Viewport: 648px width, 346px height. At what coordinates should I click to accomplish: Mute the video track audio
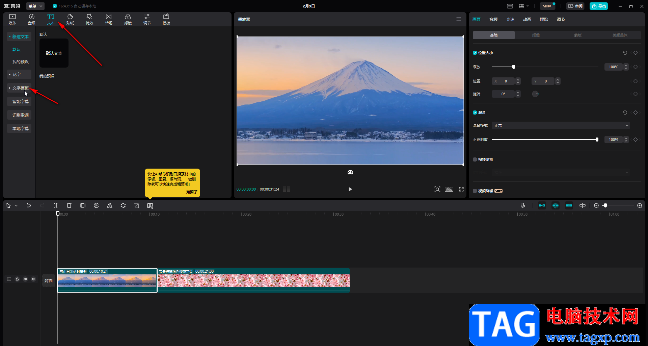(x=33, y=279)
